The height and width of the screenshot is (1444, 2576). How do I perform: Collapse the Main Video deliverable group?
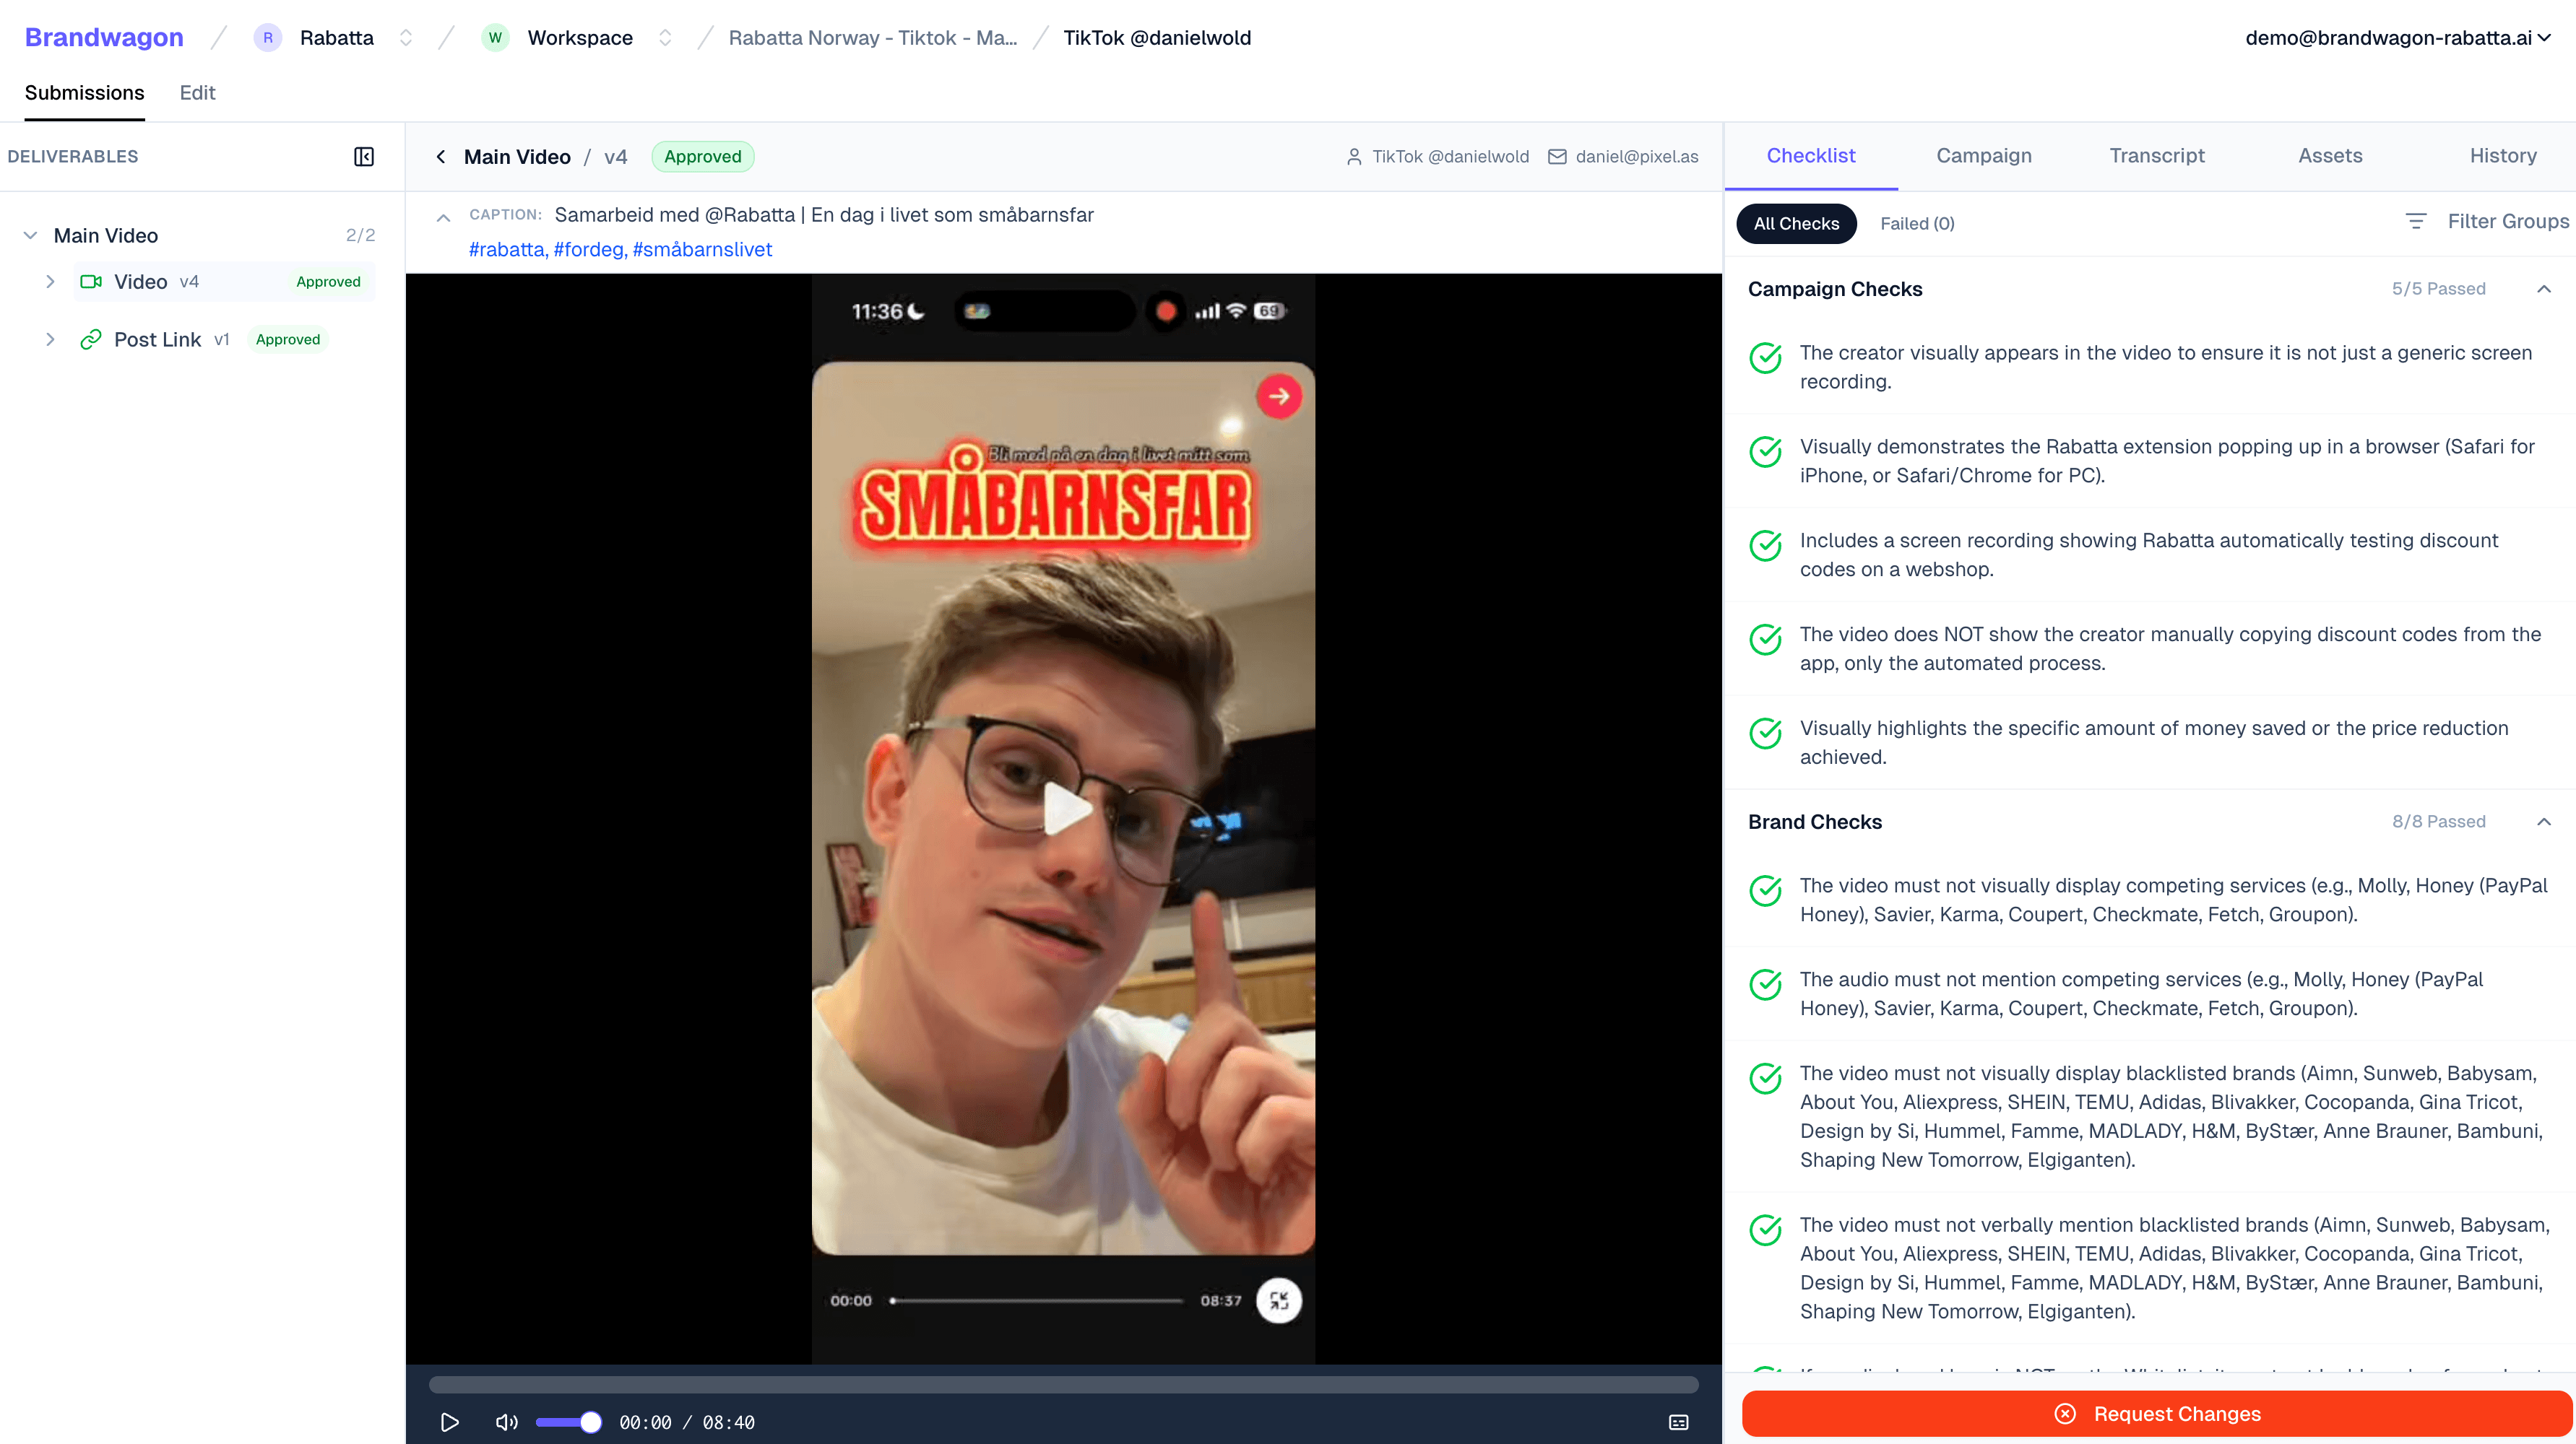(31, 236)
